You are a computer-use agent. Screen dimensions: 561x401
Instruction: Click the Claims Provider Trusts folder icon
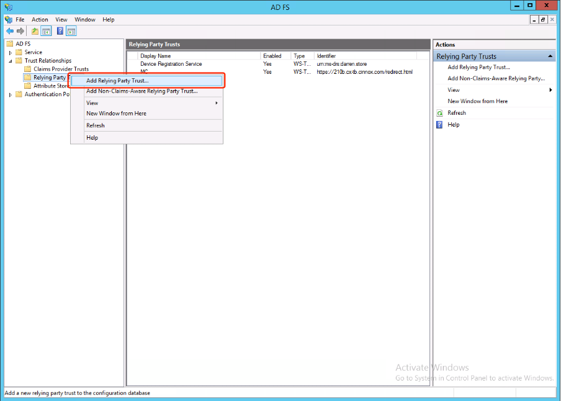pos(27,69)
